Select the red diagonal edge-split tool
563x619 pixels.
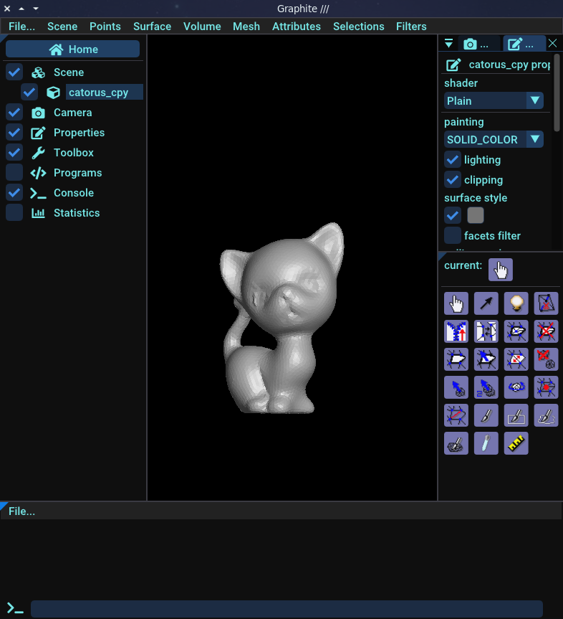[456, 416]
